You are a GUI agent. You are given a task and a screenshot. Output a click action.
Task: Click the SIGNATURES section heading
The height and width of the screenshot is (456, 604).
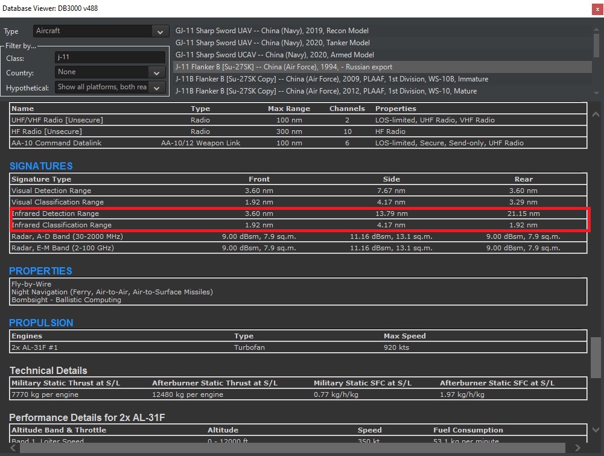(x=41, y=166)
